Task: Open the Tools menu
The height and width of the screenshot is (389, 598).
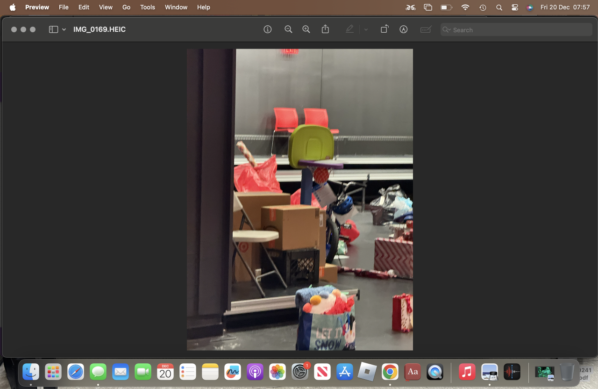Action: point(148,7)
